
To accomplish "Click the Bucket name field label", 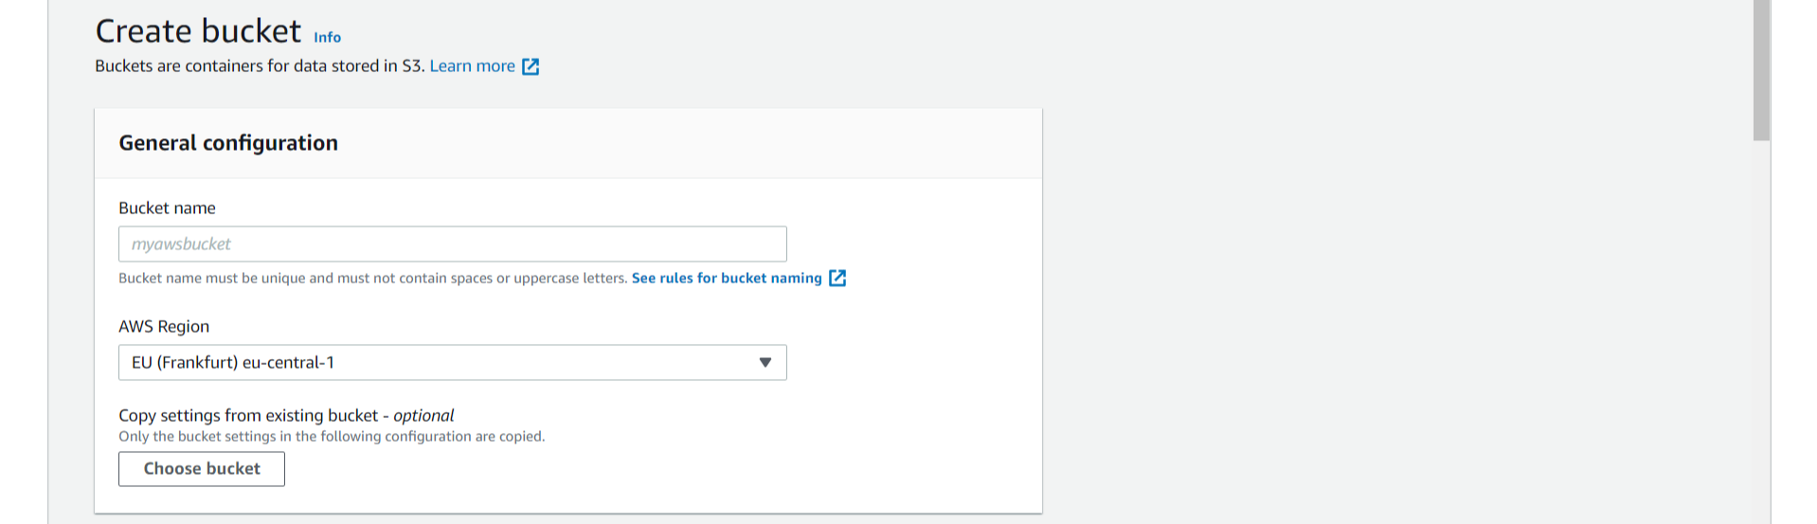I will coord(167,208).
